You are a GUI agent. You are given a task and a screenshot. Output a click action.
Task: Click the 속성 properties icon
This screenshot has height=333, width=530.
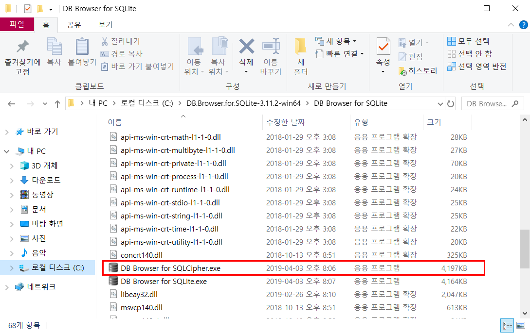[383, 47]
